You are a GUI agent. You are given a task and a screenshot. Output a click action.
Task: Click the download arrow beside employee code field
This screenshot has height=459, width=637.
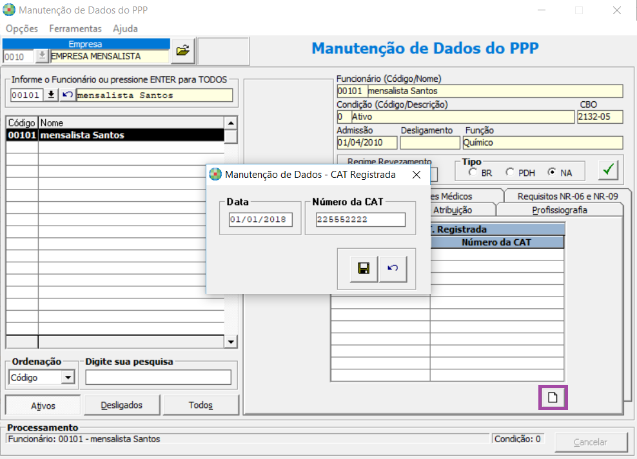point(51,95)
